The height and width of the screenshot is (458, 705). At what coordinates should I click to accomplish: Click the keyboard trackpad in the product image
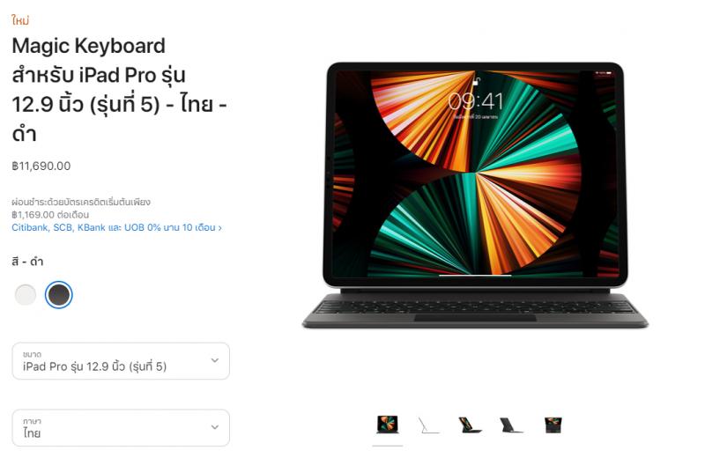[x=475, y=318]
